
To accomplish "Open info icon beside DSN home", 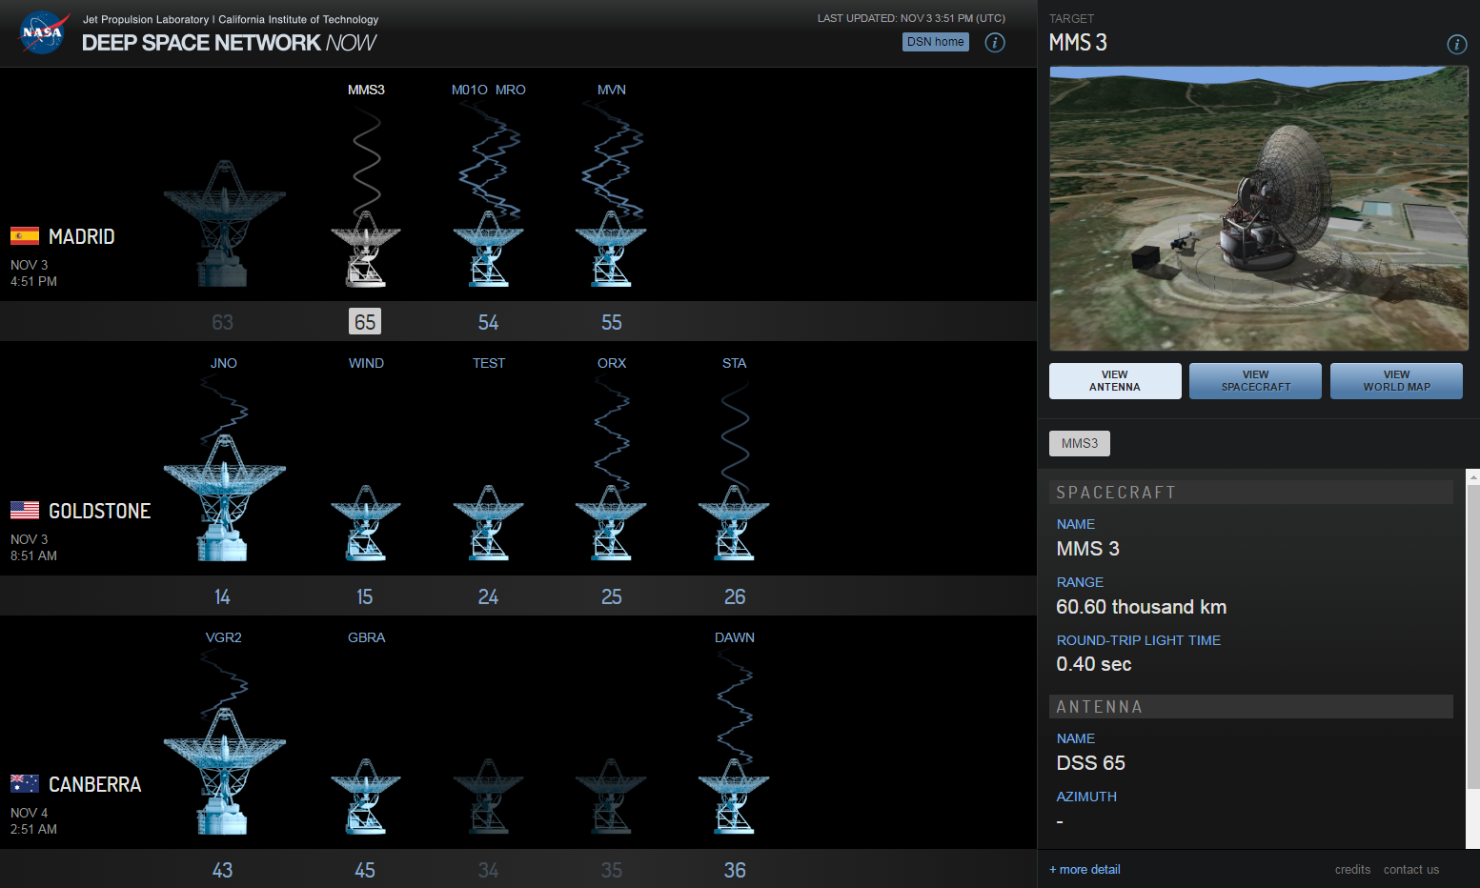I will [x=995, y=42].
